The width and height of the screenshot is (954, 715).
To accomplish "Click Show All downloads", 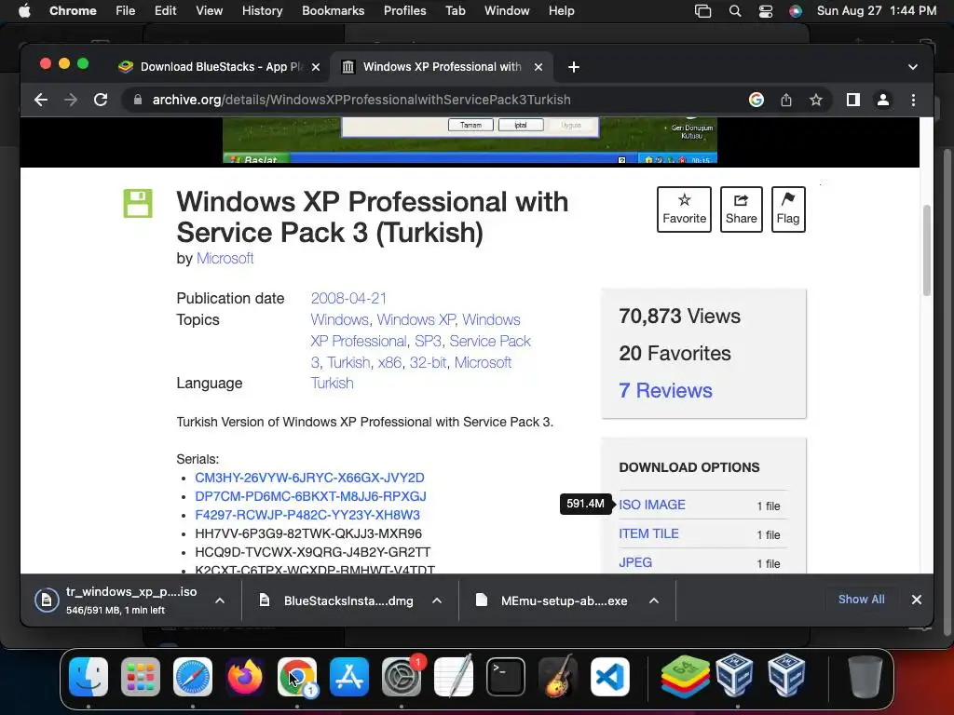I will (861, 600).
